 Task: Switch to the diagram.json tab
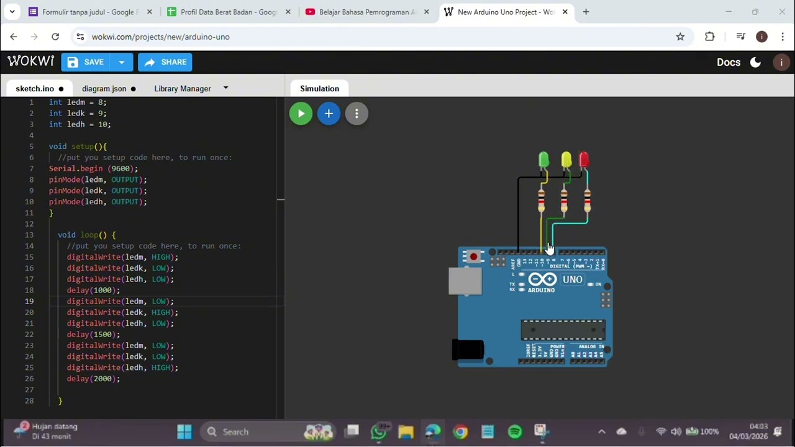pos(104,89)
